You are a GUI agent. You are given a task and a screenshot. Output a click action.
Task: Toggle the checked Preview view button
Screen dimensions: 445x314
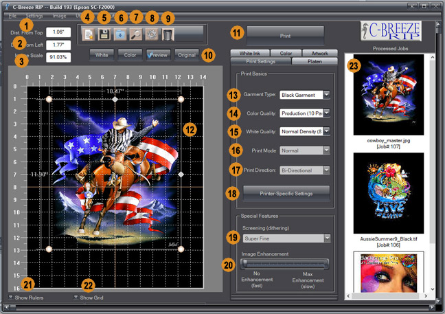pos(159,55)
